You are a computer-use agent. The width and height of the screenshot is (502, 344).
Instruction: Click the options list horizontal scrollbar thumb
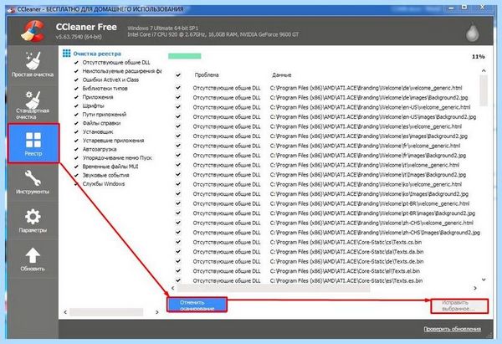point(106,312)
